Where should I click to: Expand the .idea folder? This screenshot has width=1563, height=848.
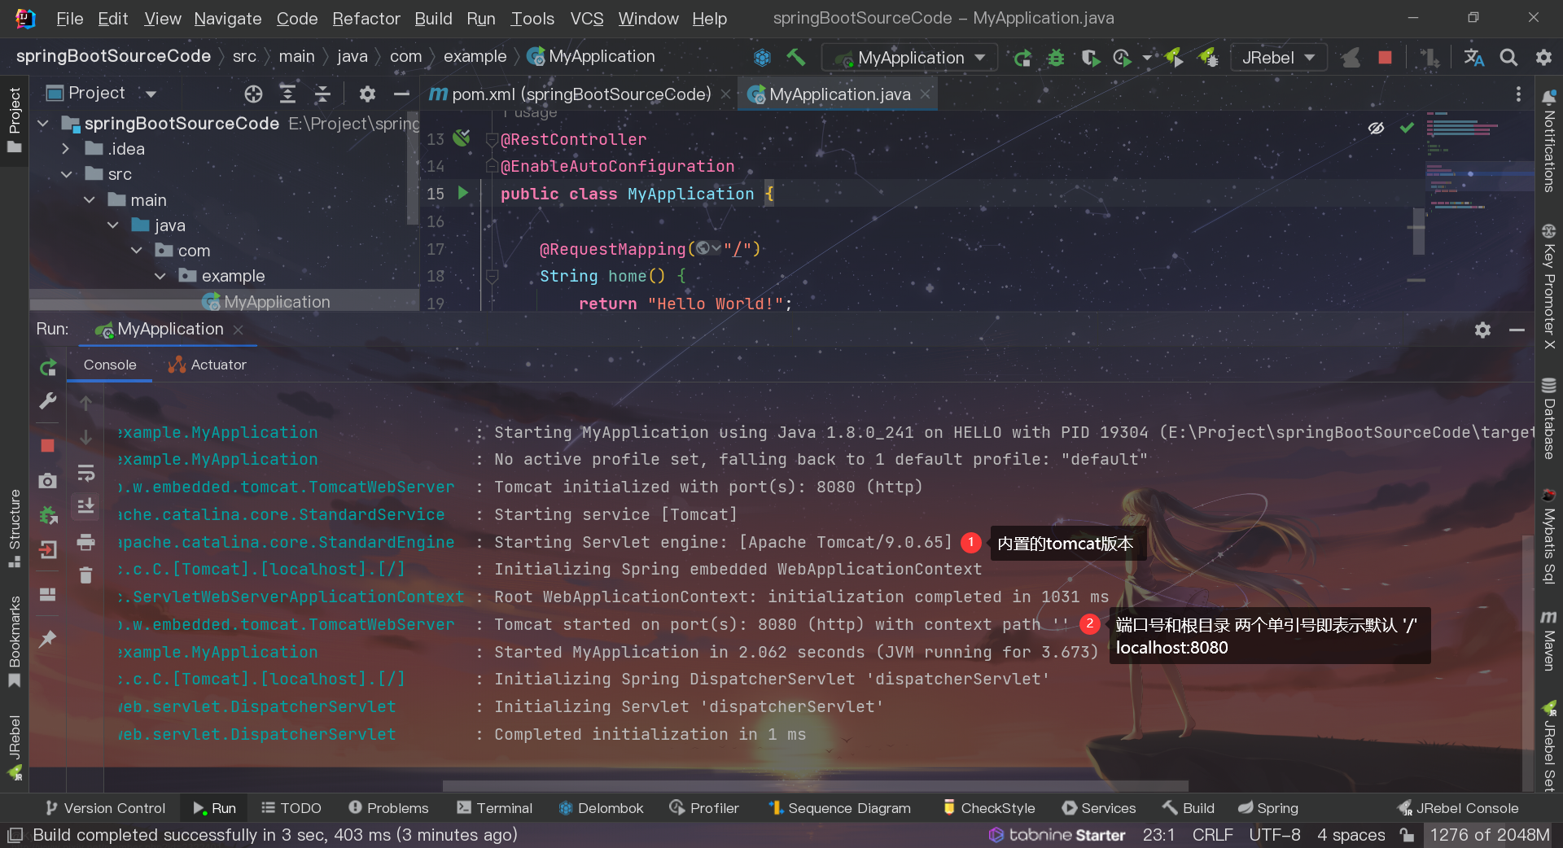point(66,149)
